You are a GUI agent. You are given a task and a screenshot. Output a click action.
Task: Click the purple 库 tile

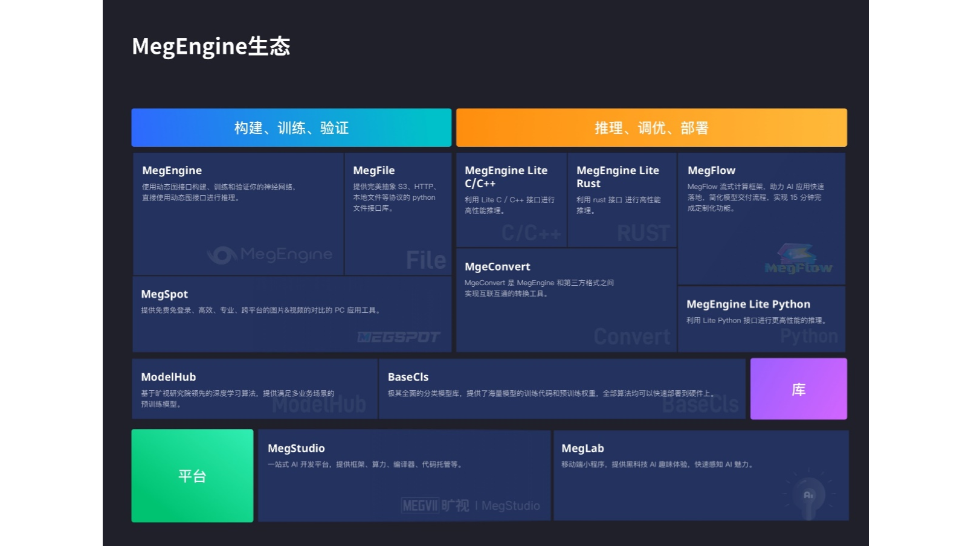pos(799,389)
